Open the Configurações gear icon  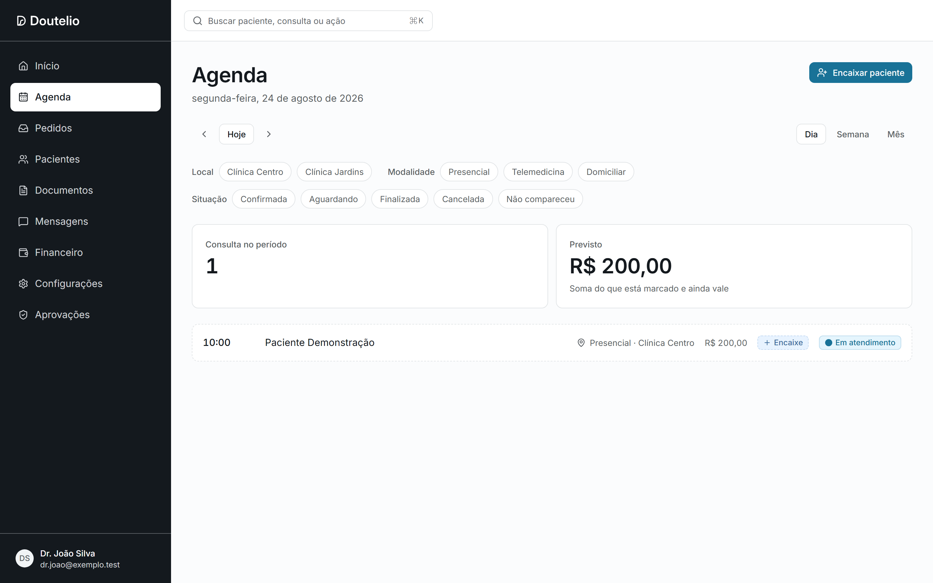23,283
